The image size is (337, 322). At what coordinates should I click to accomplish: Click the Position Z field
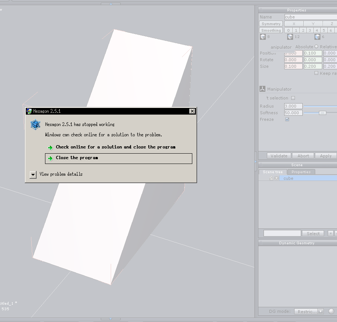(330, 53)
